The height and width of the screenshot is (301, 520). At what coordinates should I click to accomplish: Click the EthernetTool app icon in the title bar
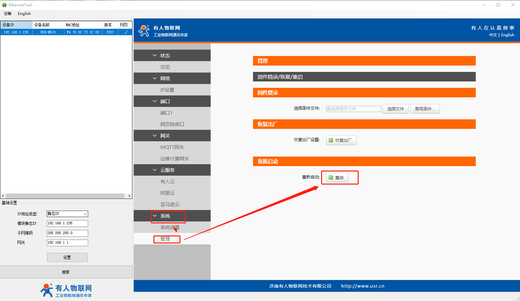[x=4, y=5]
